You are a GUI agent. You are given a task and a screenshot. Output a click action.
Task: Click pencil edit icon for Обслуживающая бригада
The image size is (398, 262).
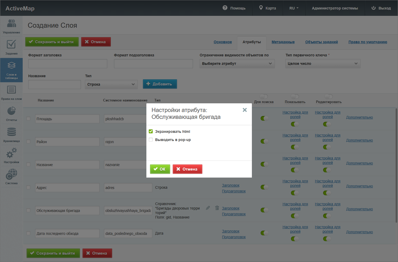click(x=208, y=208)
